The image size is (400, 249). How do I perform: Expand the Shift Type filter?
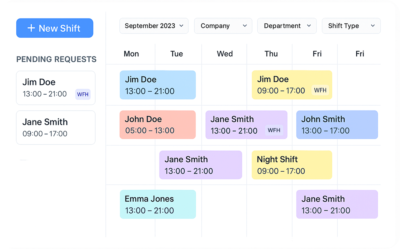point(351,26)
